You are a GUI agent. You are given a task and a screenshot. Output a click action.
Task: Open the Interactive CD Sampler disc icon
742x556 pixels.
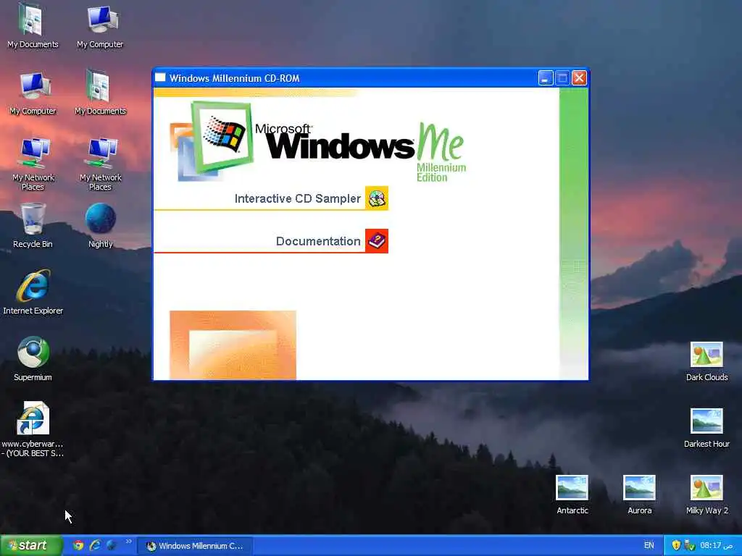point(377,198)
